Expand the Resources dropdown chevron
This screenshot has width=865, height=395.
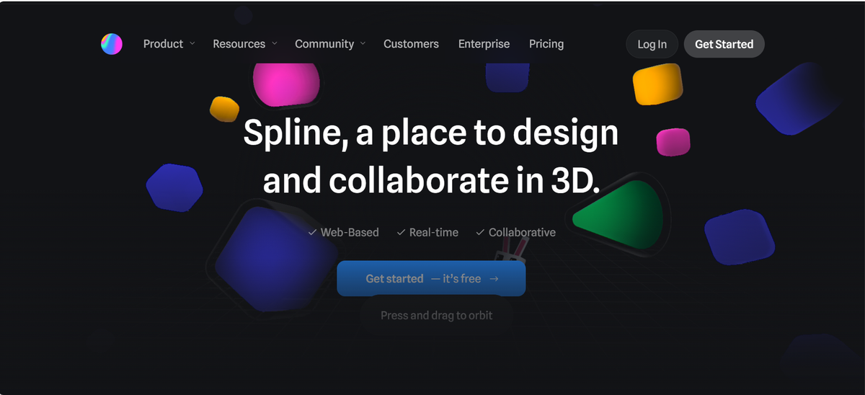[275, 44]
